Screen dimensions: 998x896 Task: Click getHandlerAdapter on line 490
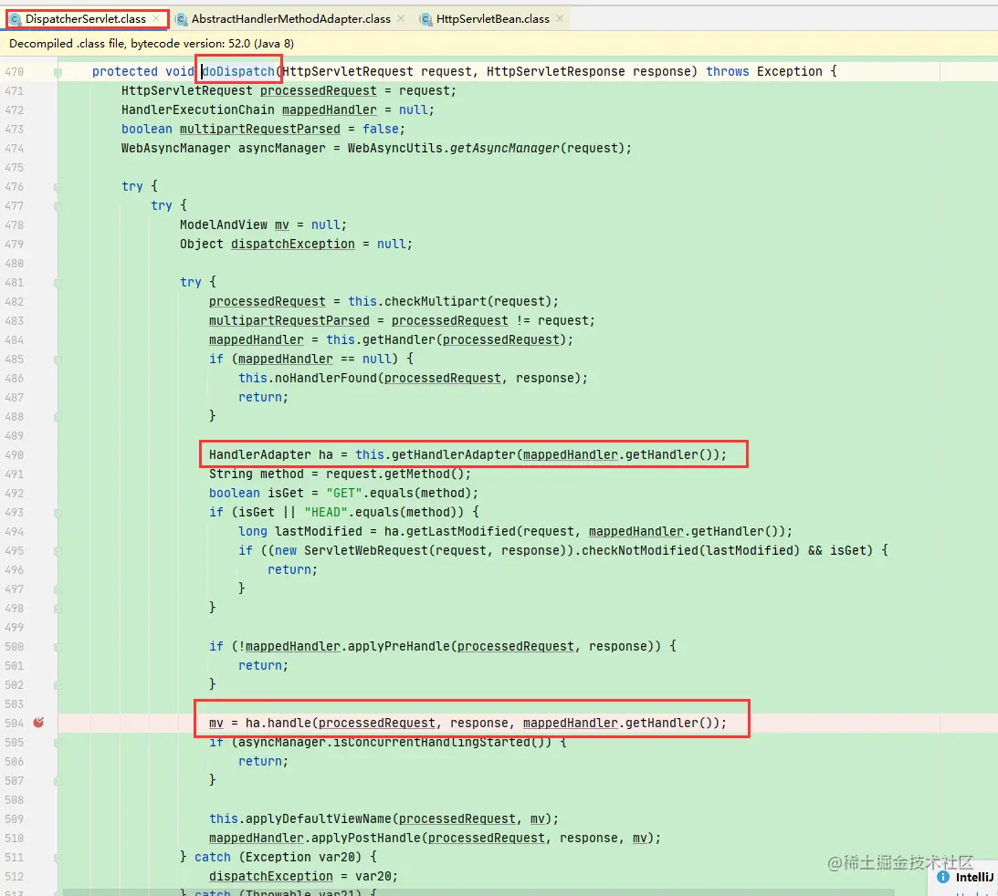point(453,454)
